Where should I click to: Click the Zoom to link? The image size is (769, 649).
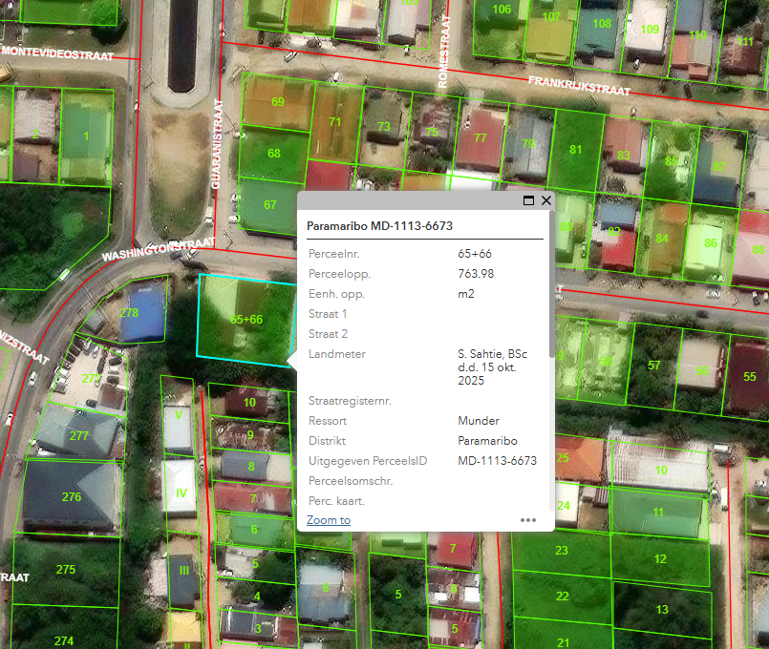point(329,520)
